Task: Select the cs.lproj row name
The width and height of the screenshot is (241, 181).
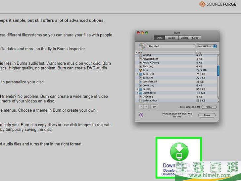Action: (147, 89)
